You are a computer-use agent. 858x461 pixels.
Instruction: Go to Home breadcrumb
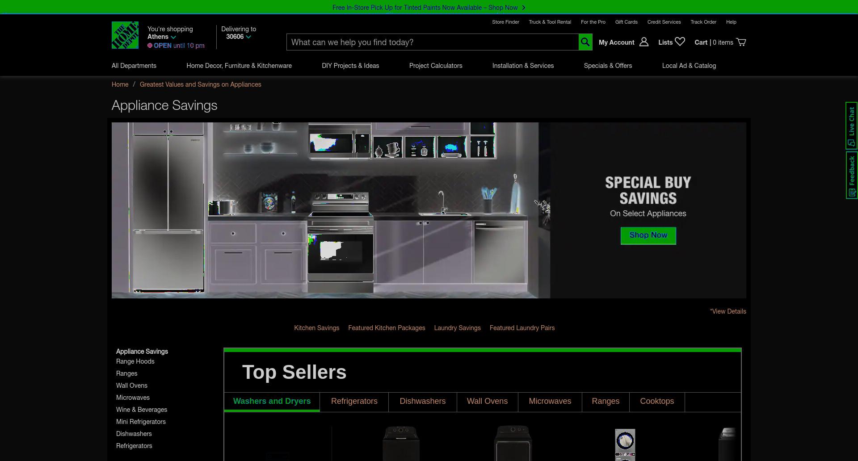pyautogui.click(x=120, y=84)
